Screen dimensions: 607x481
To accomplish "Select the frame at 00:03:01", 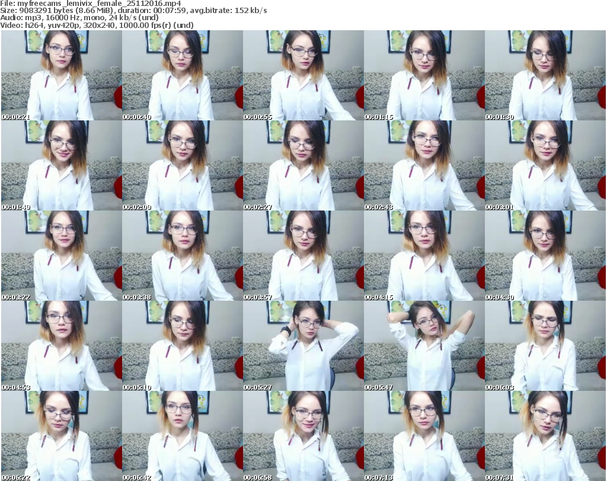I will 545,165.
